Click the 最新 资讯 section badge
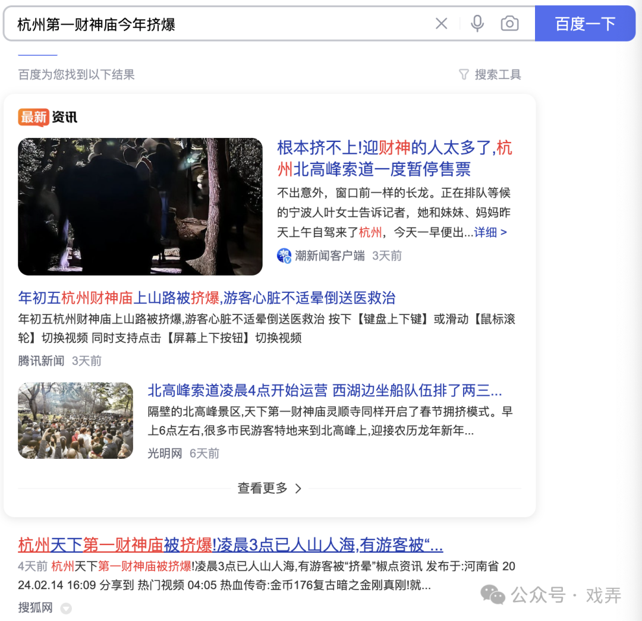642x621 pixels. point(48,117)
